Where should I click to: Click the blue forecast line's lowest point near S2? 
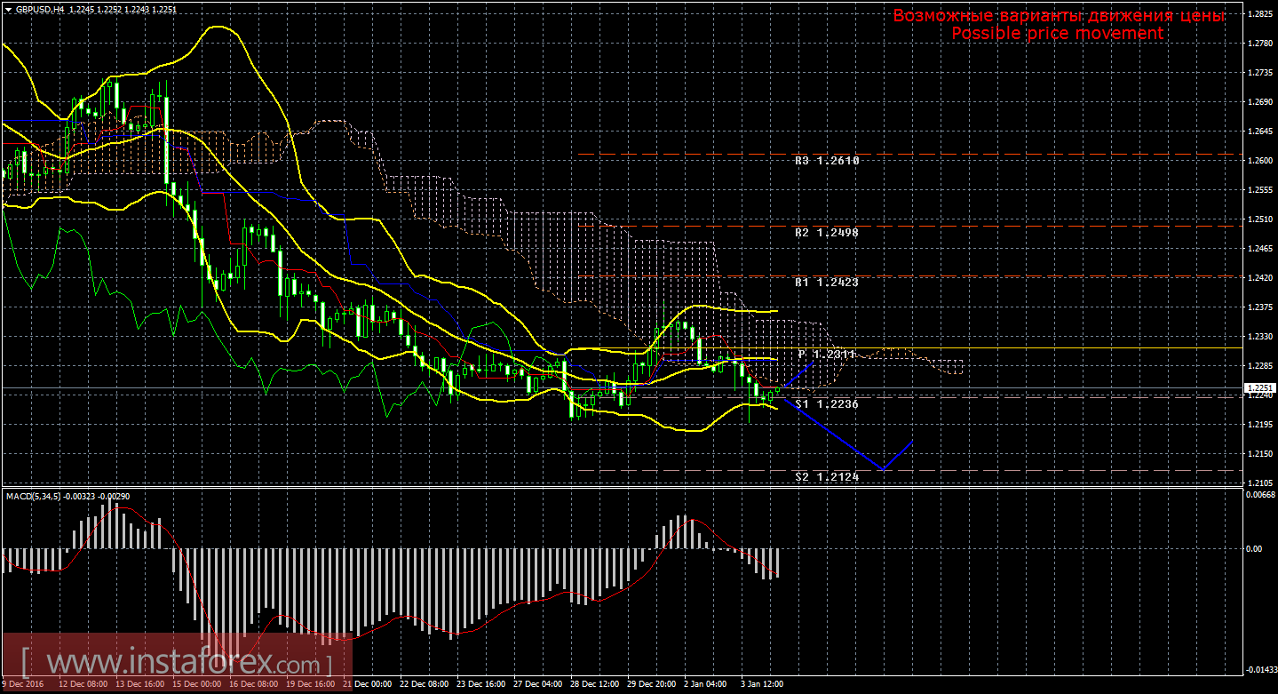(882, 469)
